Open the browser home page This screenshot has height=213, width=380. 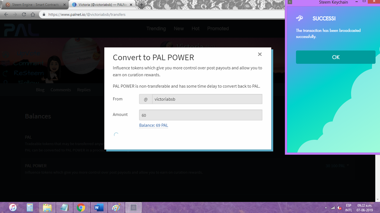33,14
